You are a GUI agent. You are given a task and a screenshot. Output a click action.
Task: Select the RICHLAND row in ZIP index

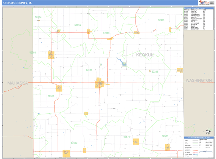point(195,28)
